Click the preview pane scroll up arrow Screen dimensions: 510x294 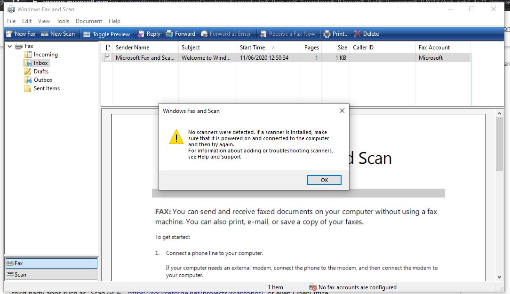click(x=499, y=113)
